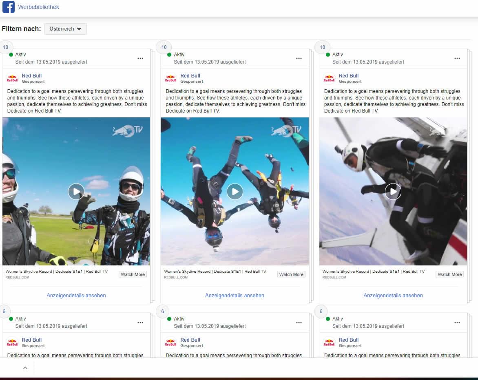
Task: Open Anzeigendetails ansehen for the right ad
Action: coord(393,295)
